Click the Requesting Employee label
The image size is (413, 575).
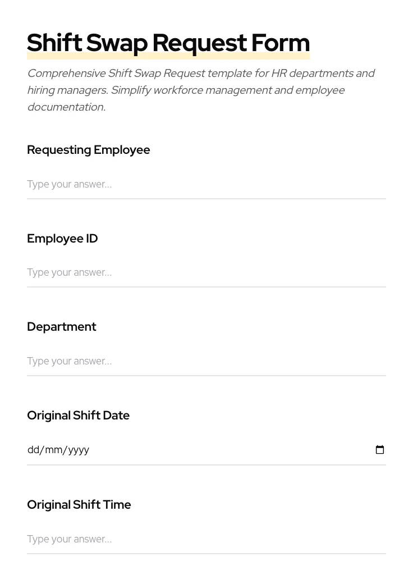(88, 149)
